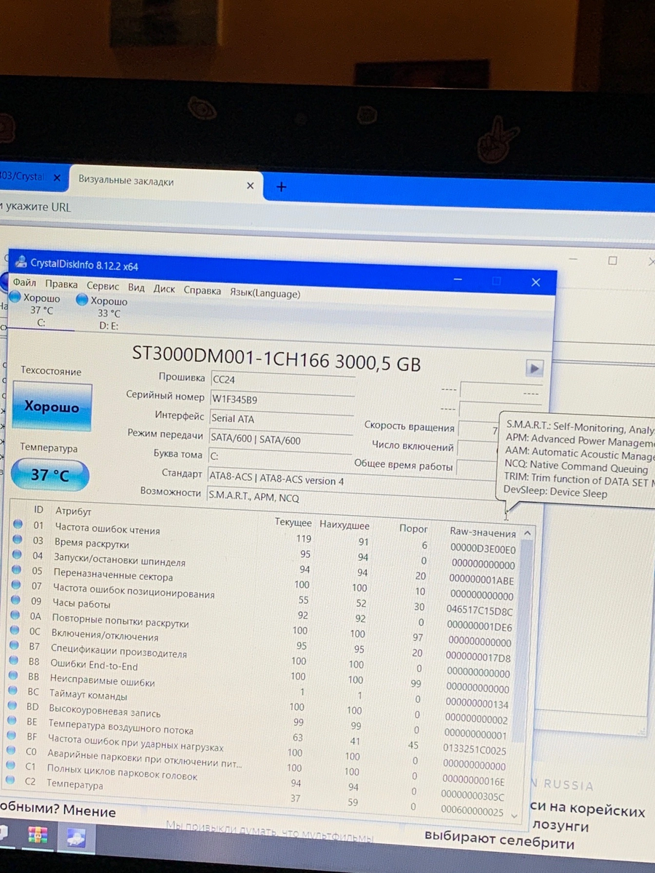The height and width of the screenshot is (873, 655).
Task: Click status icon for attribute 0C Включения/отключения
Action: tap(14, 631)
